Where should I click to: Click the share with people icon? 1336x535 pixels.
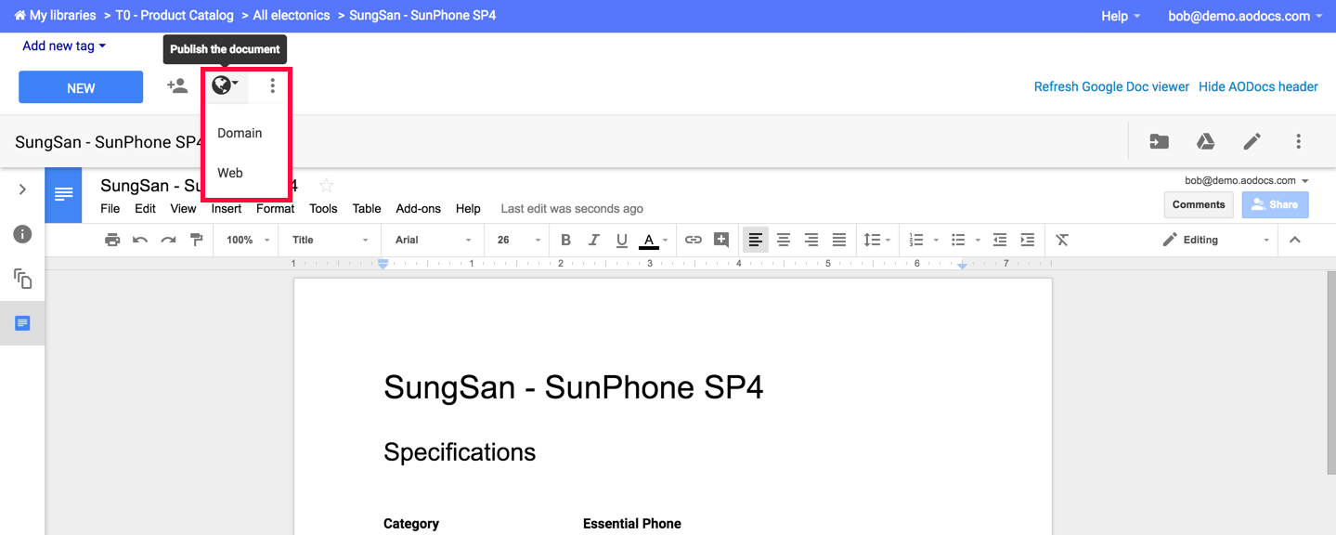tap(176, 86)
